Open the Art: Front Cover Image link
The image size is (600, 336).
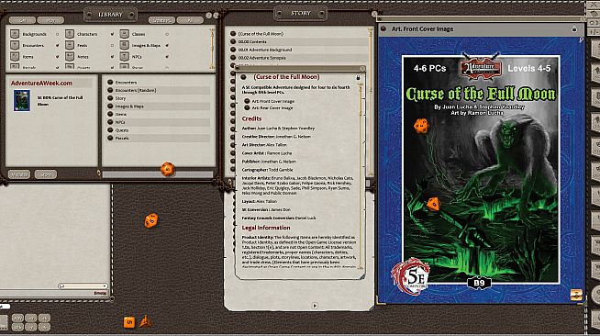pyautogui.click(x=272, y=101)
